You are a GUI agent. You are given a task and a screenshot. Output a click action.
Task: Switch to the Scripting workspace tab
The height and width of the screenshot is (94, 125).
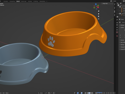[x=30, y=1]
